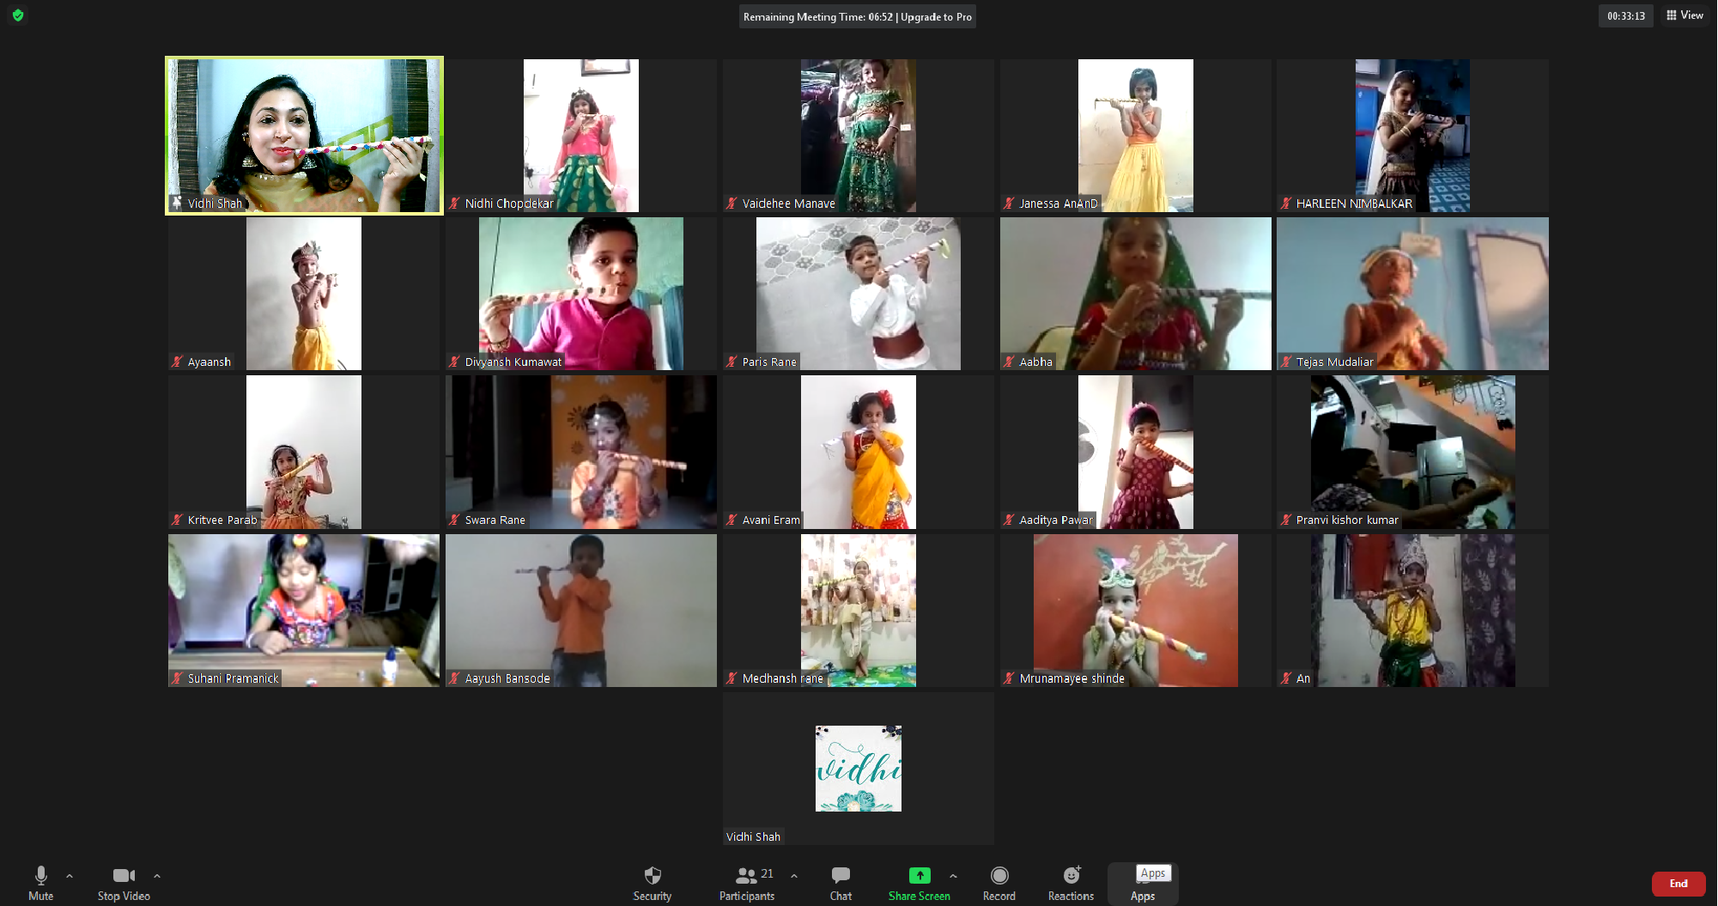Image resolution: width=1718 pixels, height=906 pixels.
Task: Stop the video camera
Action: coord(124,883)
